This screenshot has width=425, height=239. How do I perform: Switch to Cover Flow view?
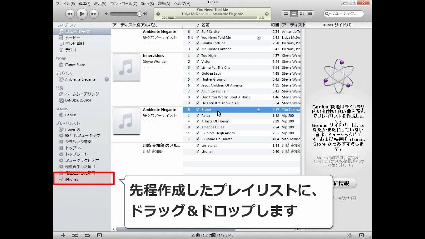coord(310,14)
